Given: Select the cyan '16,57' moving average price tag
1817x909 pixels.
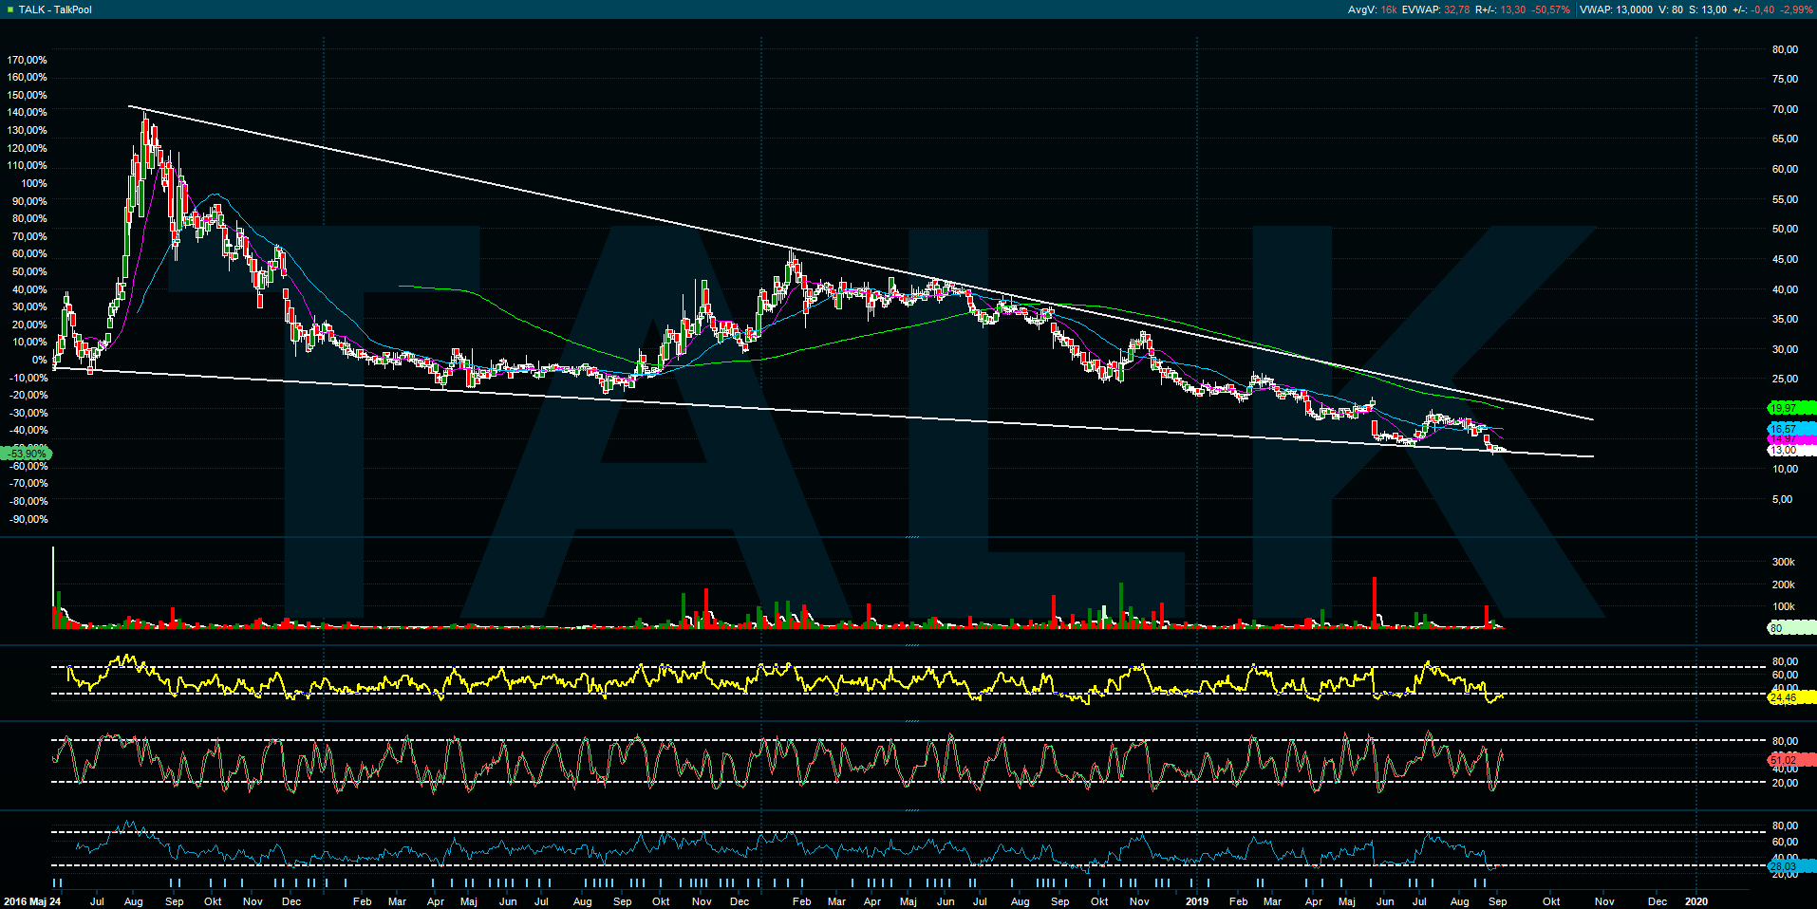Looking at the screenshot, I should pos(1791,430).
